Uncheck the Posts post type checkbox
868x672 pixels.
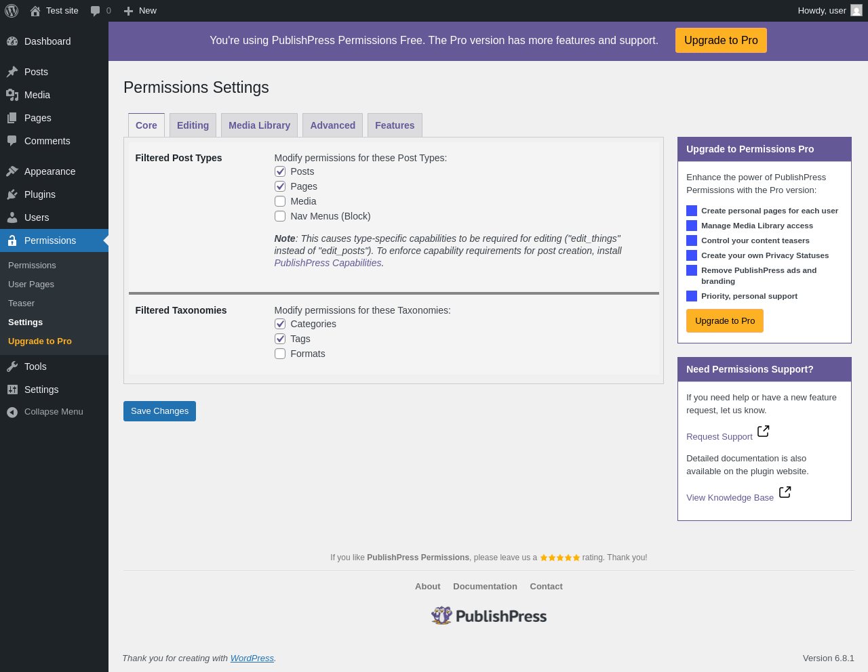[x=280, y=171]
